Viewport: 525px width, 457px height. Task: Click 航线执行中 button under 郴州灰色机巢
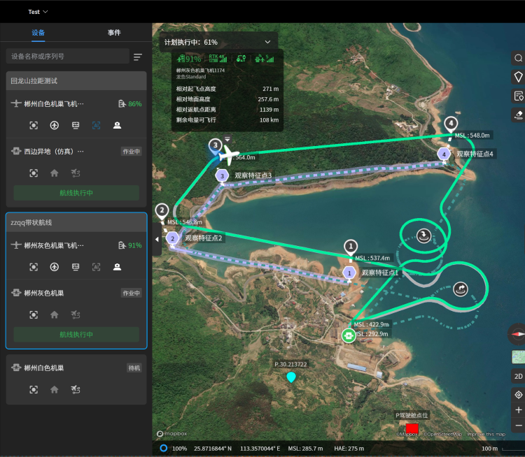tap(76, 335)
